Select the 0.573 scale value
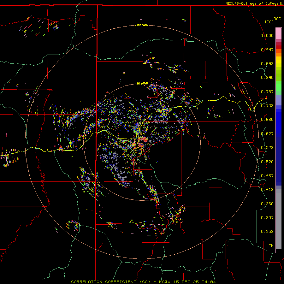 tap(267, 148)
